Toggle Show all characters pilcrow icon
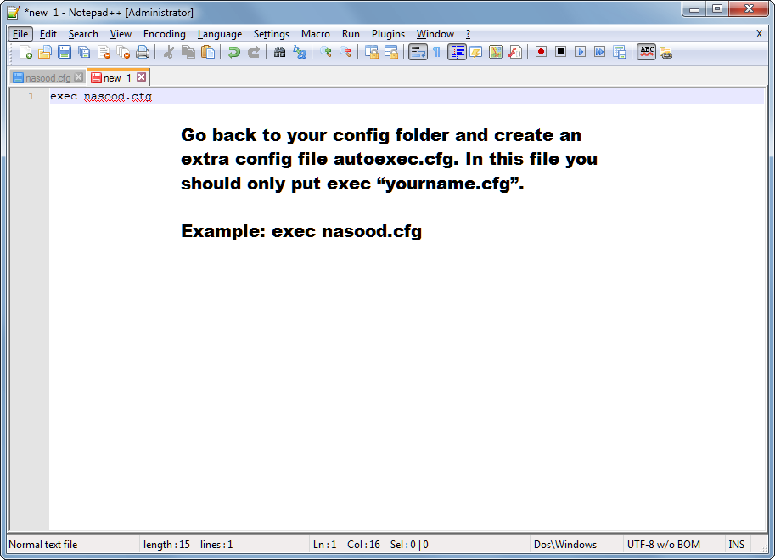The height and width of the screenshot is (560, 775). [x=436, y=53]
